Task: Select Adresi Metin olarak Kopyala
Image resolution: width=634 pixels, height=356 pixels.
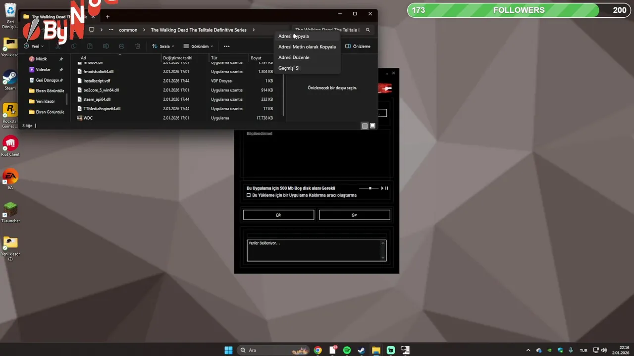Action: [x=307, y=46]
